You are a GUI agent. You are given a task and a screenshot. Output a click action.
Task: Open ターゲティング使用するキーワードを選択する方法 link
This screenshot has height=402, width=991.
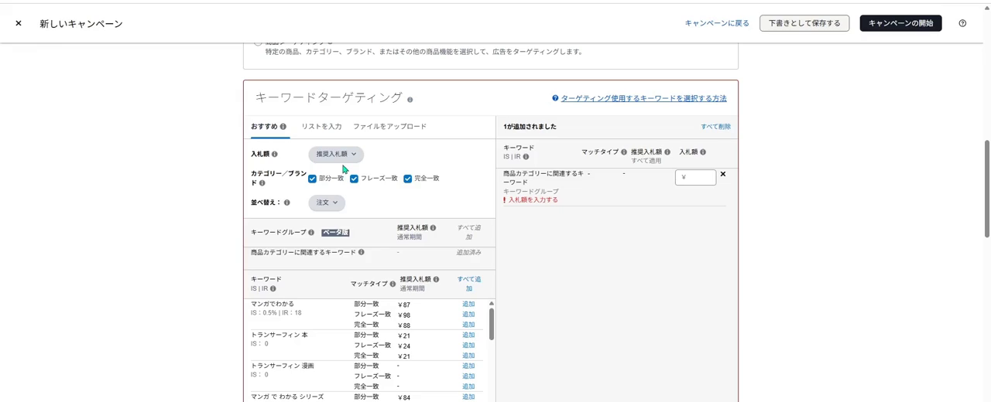[643, 99]
